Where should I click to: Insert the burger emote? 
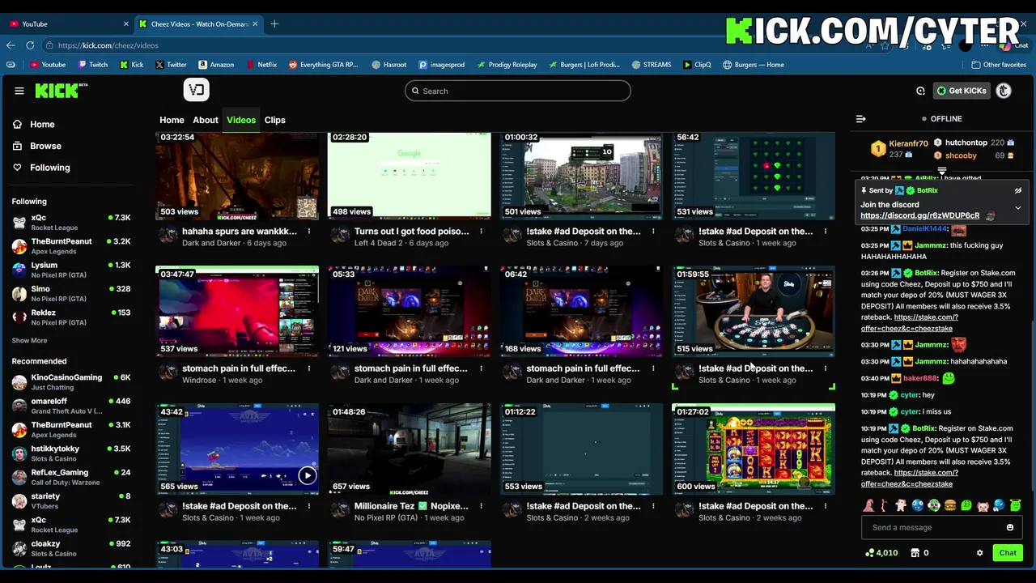coord(950,505)
